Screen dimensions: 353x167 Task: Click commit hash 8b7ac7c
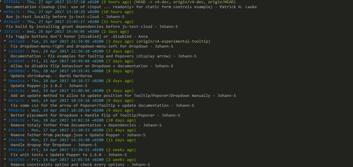tap(17, 101)
